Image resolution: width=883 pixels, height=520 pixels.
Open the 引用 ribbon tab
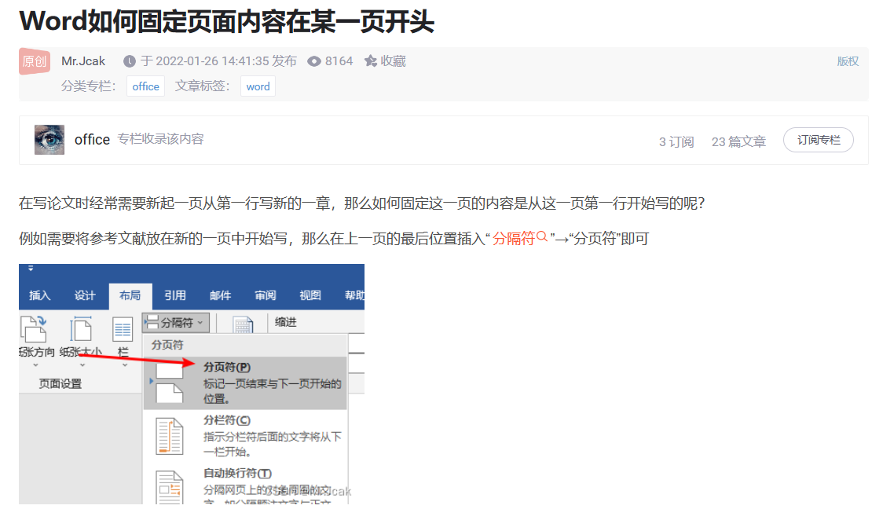(175, 295)
